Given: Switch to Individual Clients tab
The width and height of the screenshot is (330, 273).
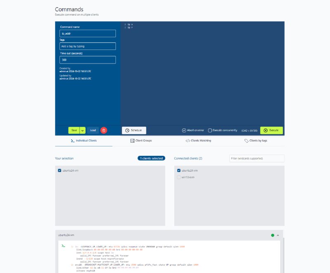Looking at the screenshot, I should tap(84, 141).
